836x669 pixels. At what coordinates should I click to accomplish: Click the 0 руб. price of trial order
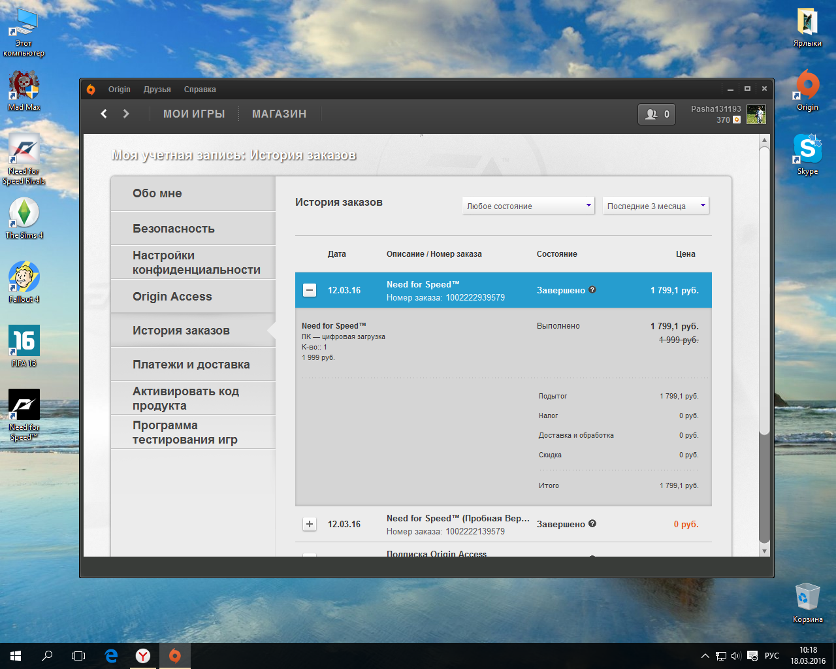[686, 524]
